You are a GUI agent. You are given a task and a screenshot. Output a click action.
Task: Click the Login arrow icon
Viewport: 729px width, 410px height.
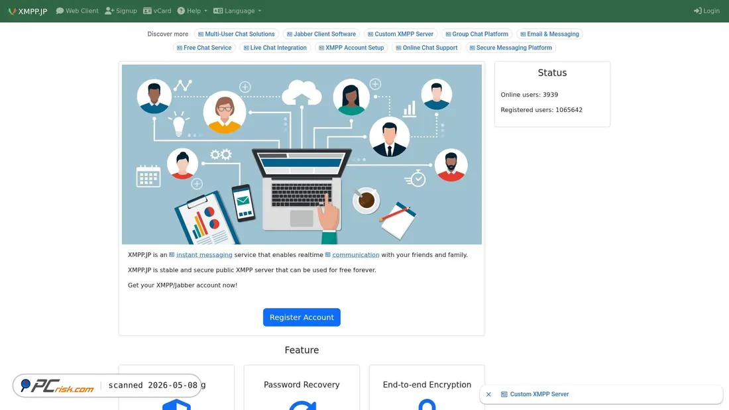pyautogui.click(x=697, y=11)
